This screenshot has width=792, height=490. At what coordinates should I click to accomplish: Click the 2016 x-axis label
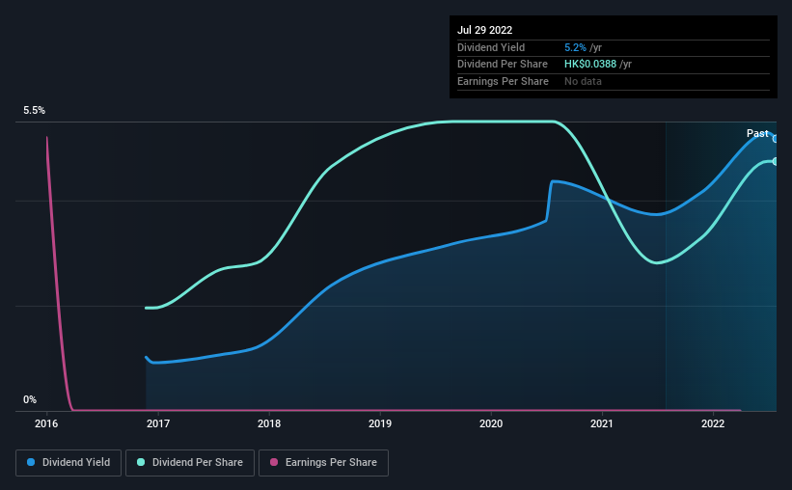pos(46,423)
